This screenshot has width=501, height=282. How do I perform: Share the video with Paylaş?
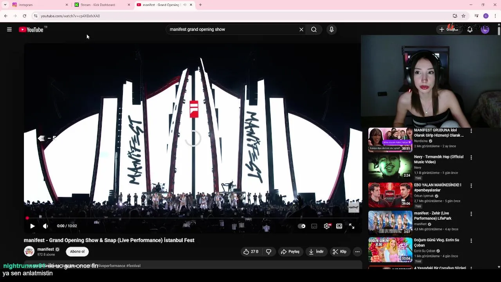[x=290, y=252]
